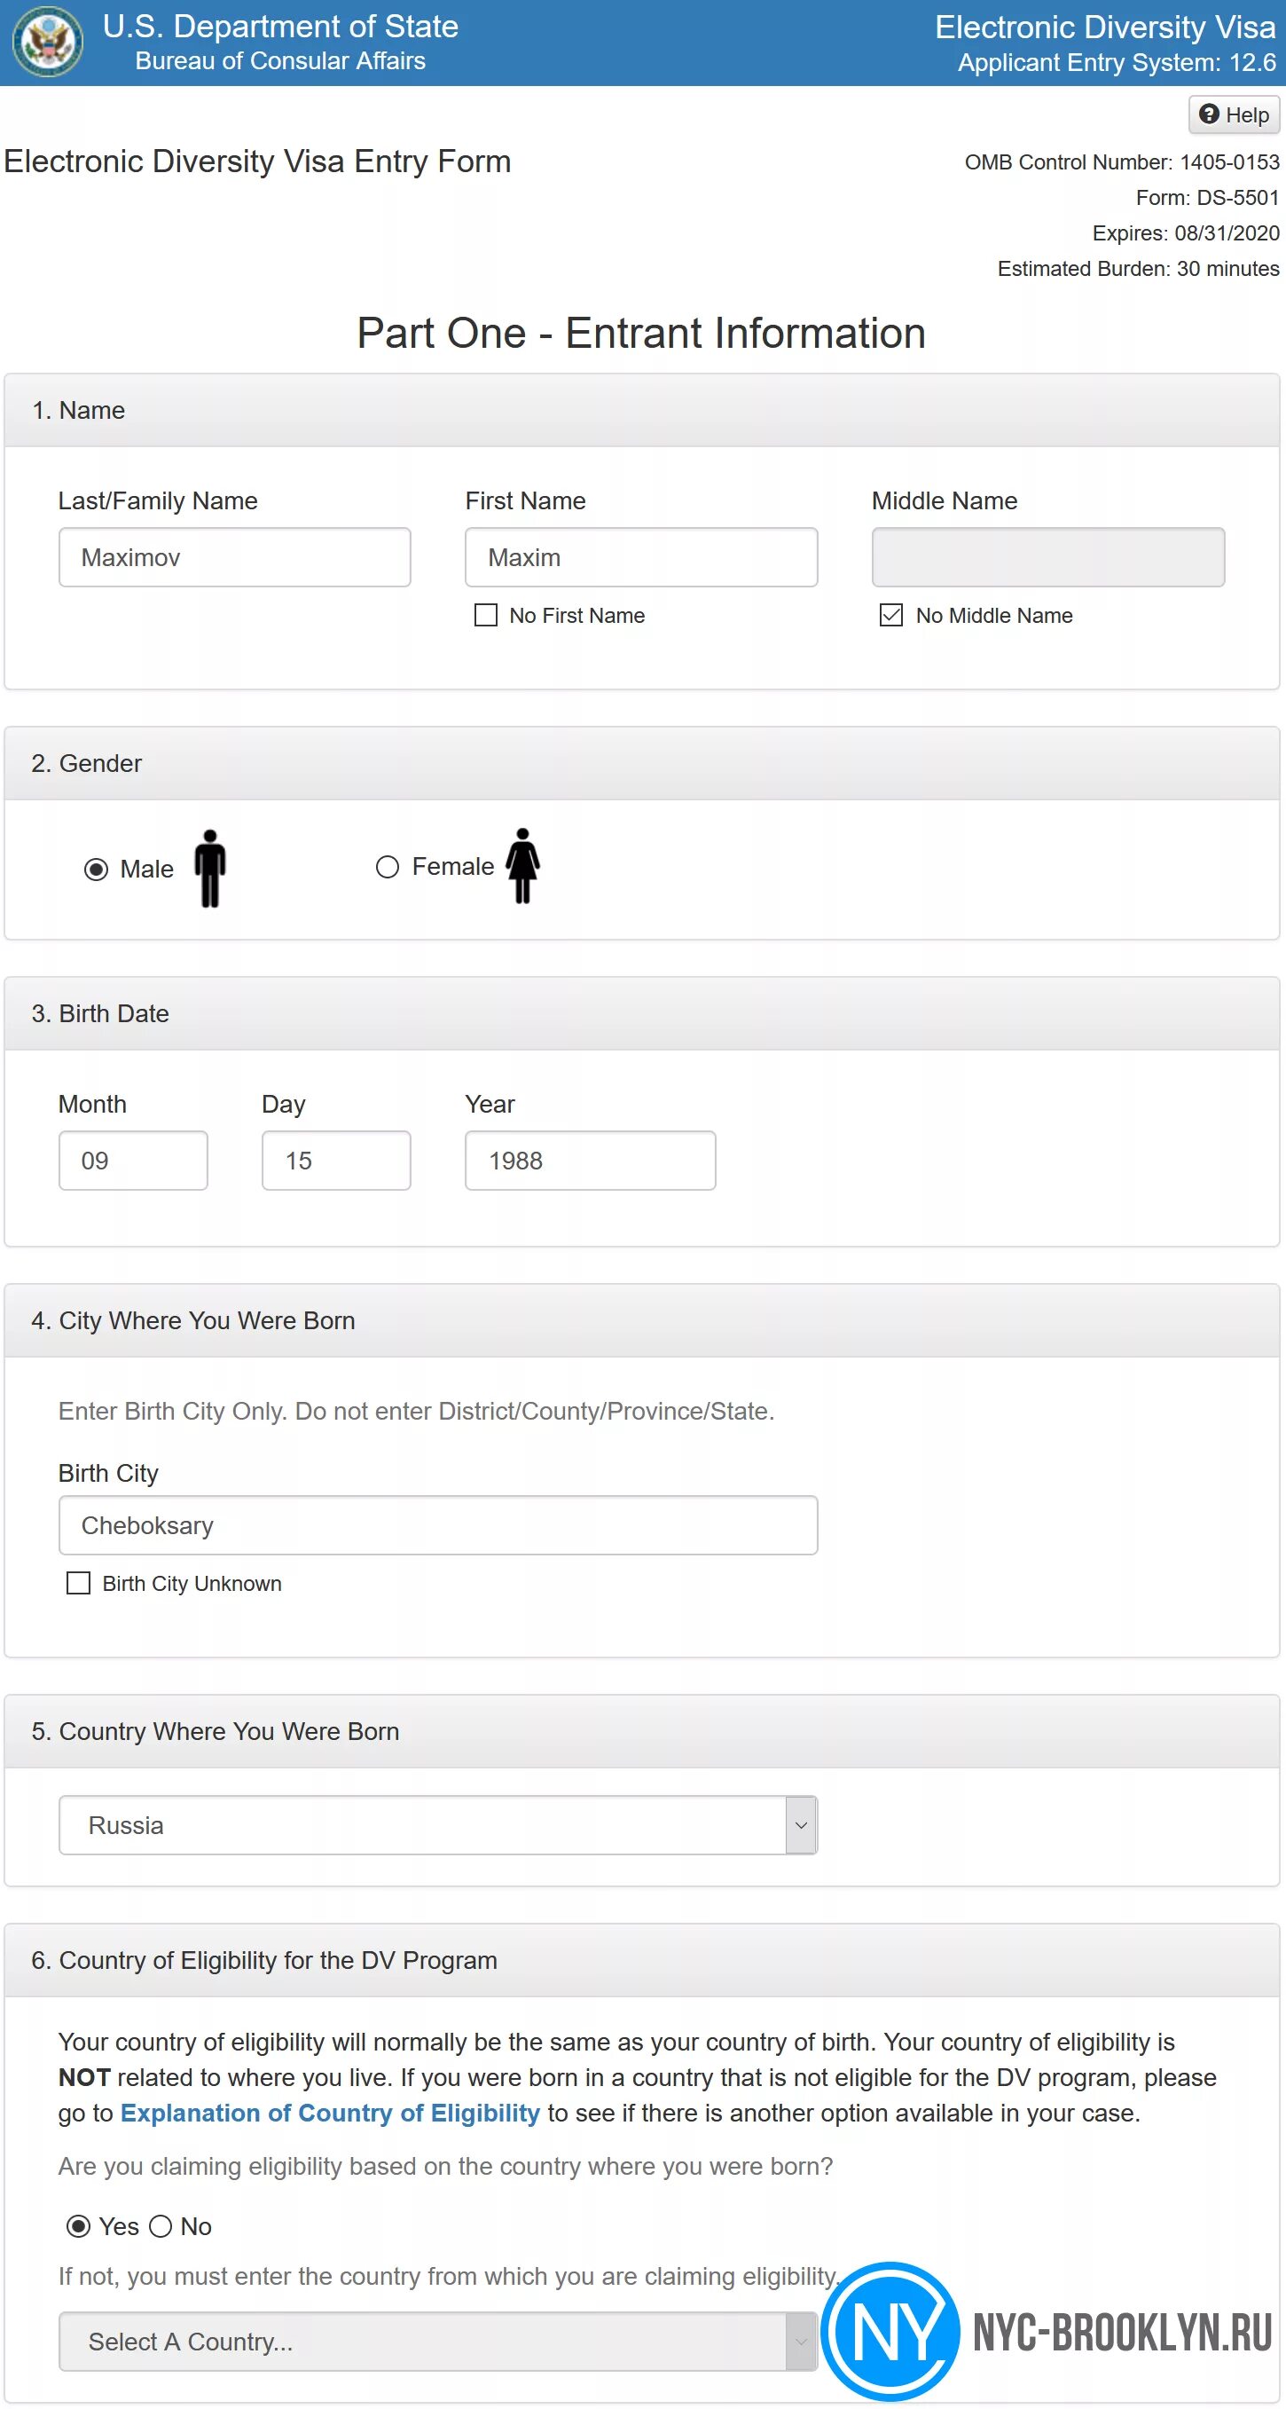
Task: Open the Explanation of Country of Eligibility link
Action: tap(330, 2114)
